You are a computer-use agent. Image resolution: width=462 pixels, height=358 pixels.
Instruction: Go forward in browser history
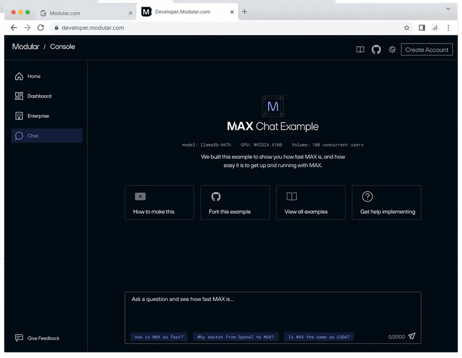pos(27,28)
